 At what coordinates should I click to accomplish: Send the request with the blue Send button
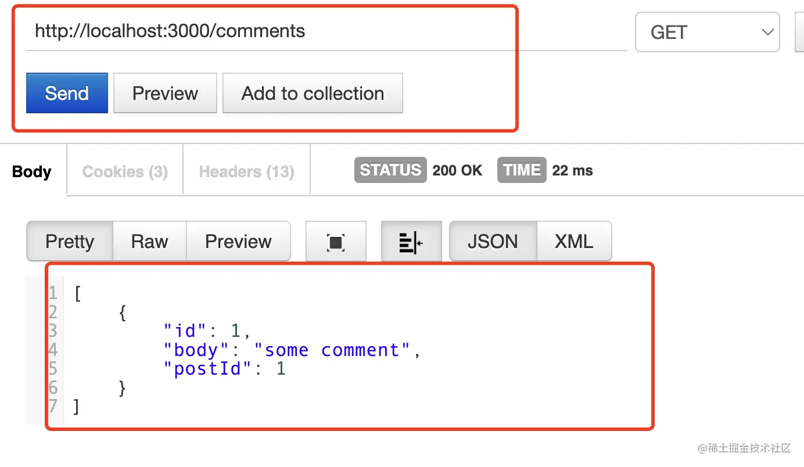click(x=67, y=93)
